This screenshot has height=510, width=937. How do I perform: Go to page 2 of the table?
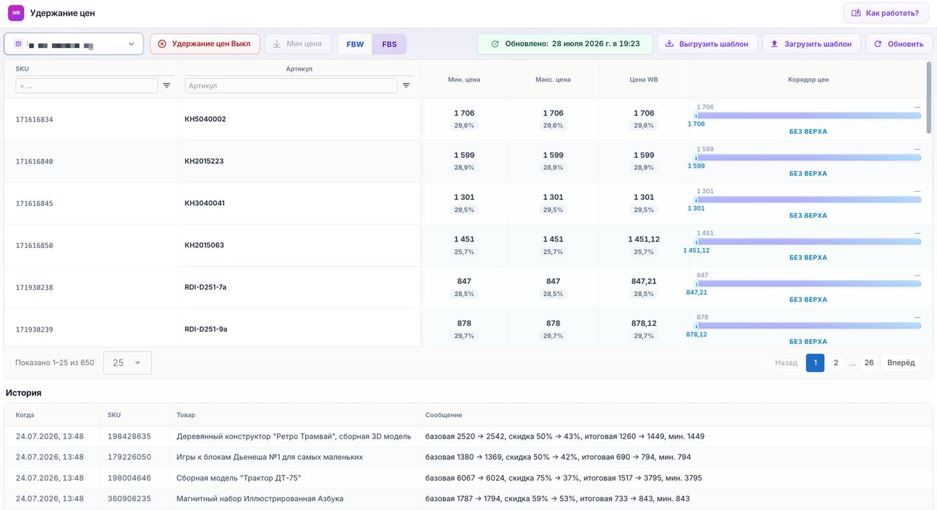tap(836, 363)
